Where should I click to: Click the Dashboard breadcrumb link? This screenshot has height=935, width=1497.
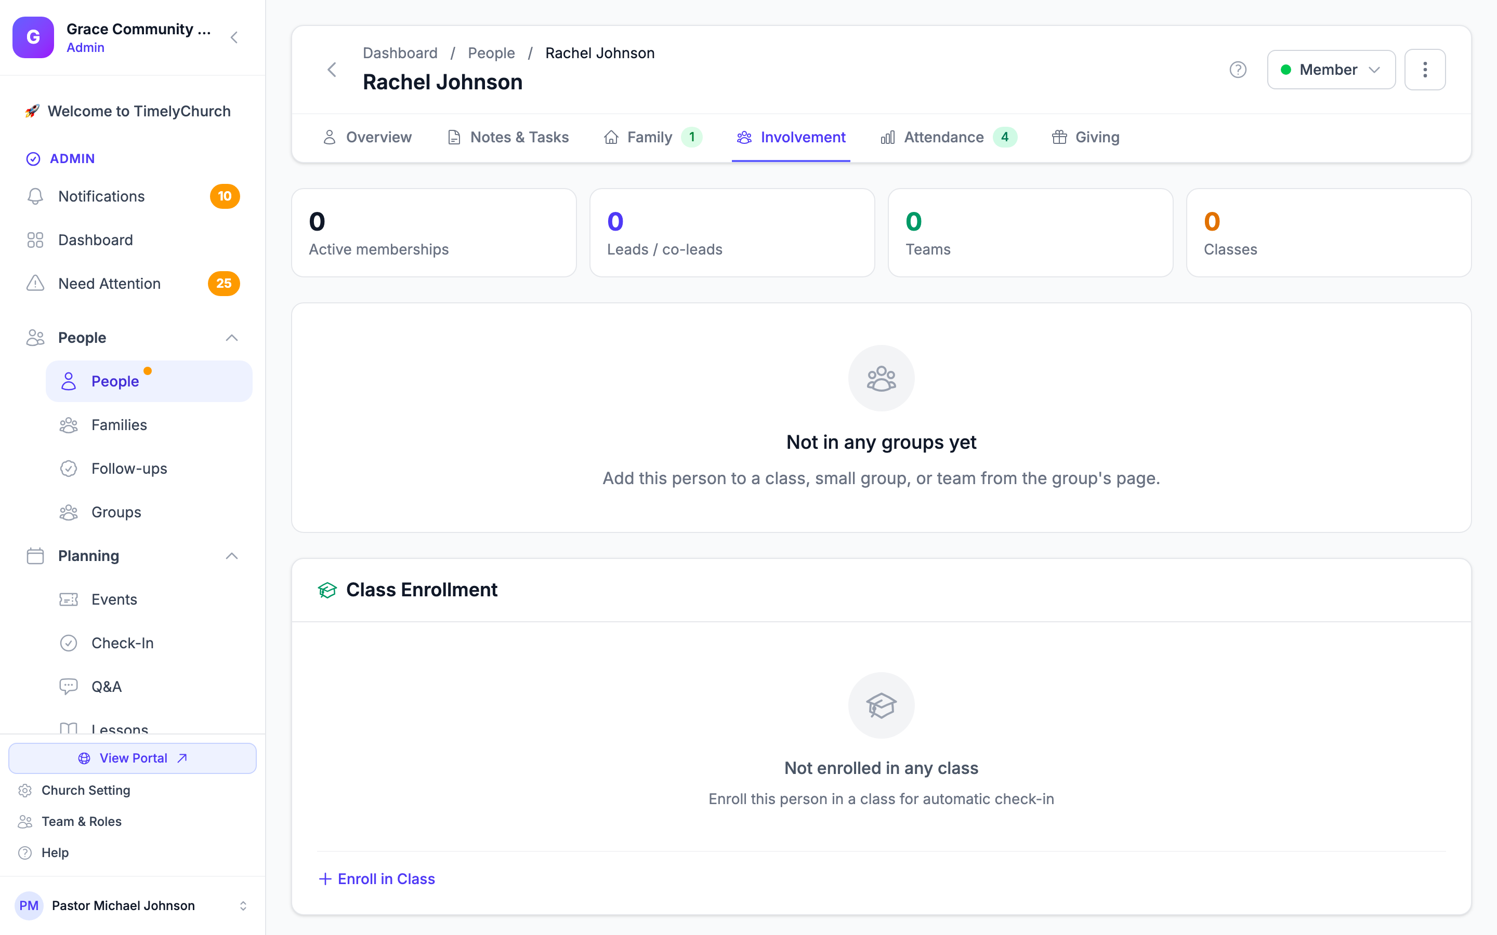400,53
